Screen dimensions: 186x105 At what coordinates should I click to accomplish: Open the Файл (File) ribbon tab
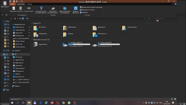12,4
